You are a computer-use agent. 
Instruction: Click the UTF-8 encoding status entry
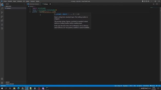(131, 86)
